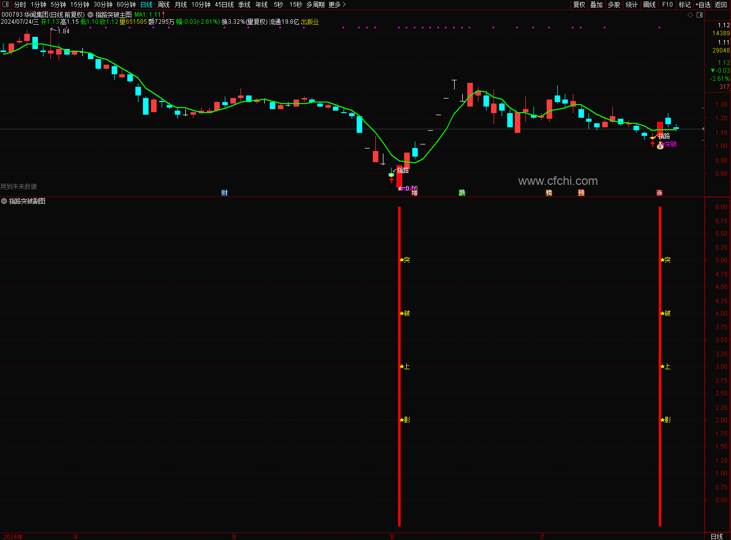Switch to 分时 view
731x540 pixels.
20,5
